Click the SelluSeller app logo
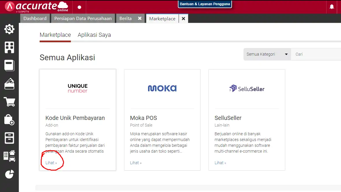The height and width of the screenshot is (192, 341). [x=247, y=88]
